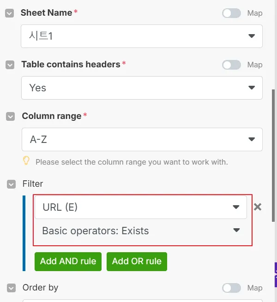Click the purple tab at right edge
This screenshot has height=302, width=277.
point(275,275)
